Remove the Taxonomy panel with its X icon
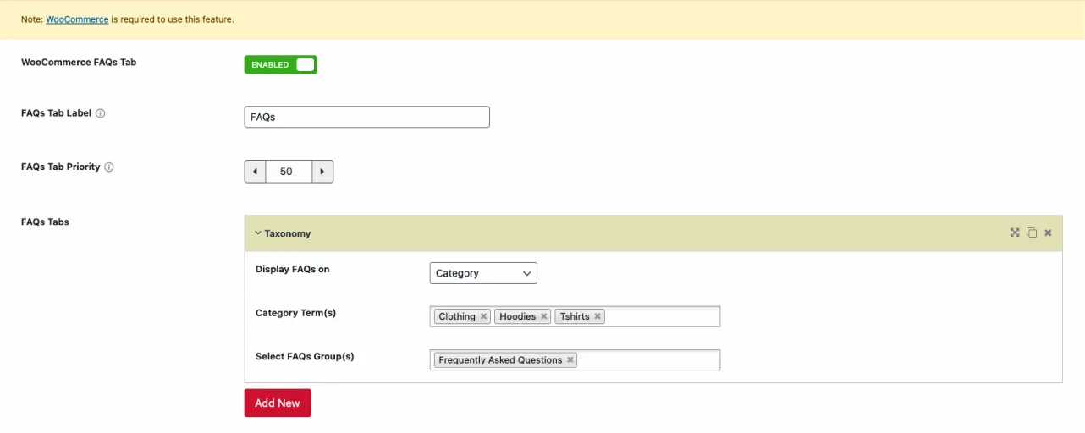The height and width of the screenshot is (433, 1085). pos(1048,233)
